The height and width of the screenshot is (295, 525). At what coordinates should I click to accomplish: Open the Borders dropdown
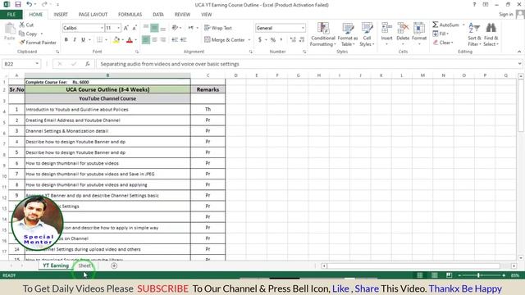tap(106, 40)
